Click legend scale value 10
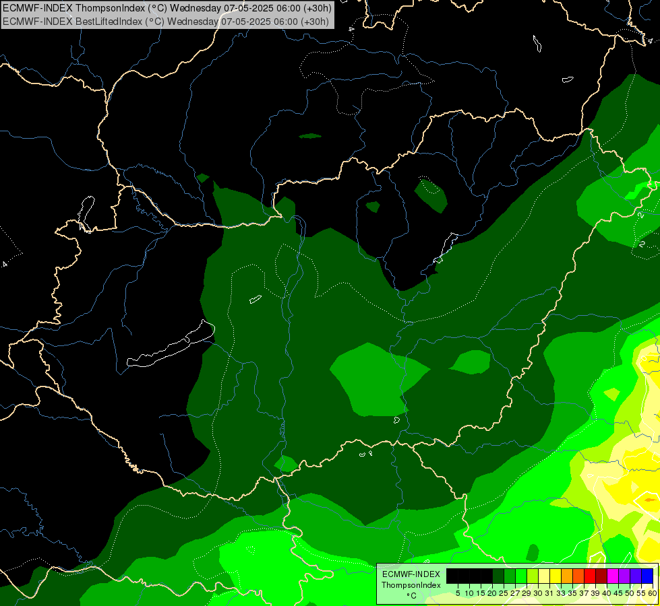 469,593
